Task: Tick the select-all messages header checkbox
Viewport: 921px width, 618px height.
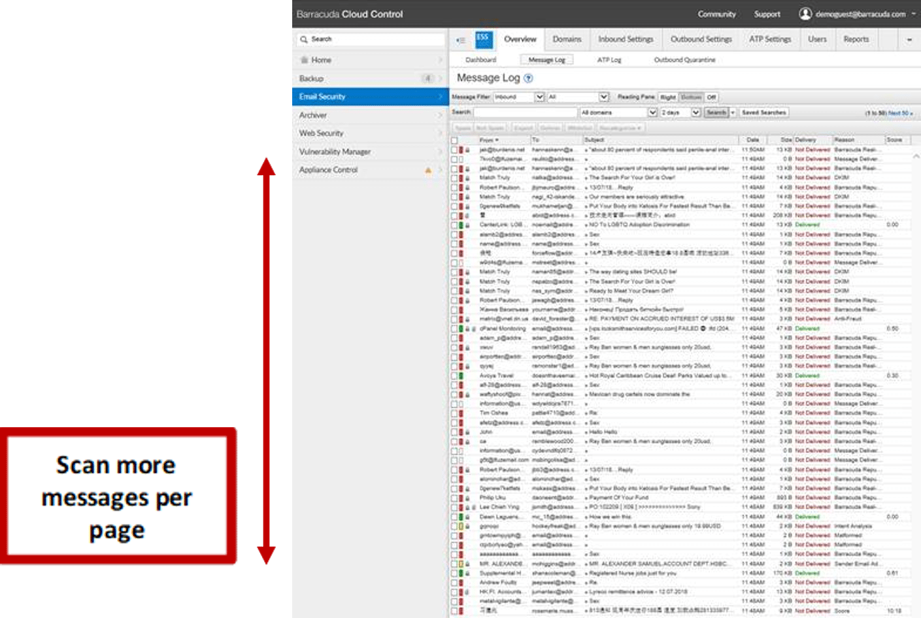Action: 454,140
